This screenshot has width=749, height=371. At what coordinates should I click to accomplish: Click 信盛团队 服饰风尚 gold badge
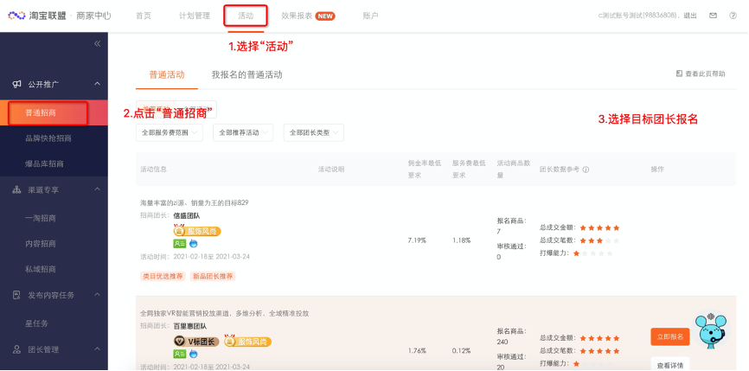pyautogui.click(x=197, y=232)
